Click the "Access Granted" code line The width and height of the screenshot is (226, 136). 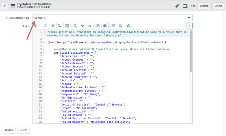tap(77, 60)
